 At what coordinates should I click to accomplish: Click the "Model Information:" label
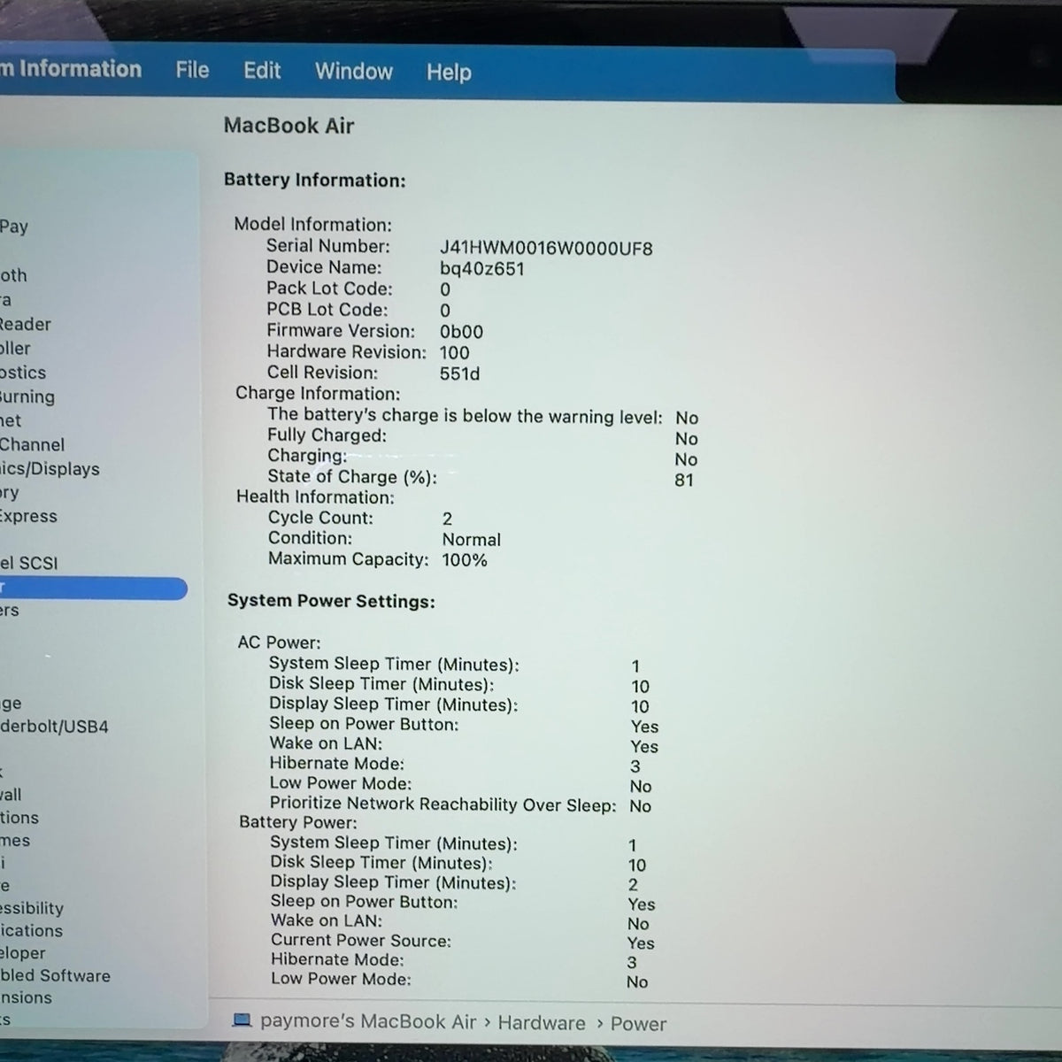point(312,225)
